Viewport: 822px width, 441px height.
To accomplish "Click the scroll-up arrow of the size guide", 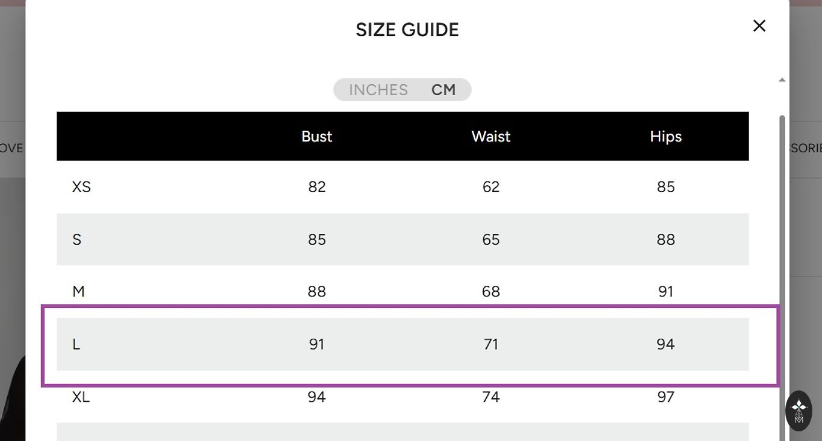I will (x=782, y=80).
